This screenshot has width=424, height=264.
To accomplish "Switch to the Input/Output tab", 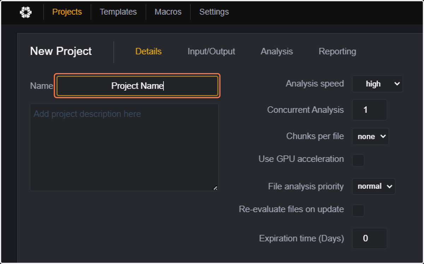I will [211, 52].
